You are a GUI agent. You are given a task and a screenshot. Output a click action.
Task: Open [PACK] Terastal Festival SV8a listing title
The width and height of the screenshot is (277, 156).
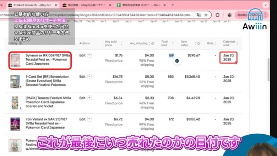tap(48, 102)
